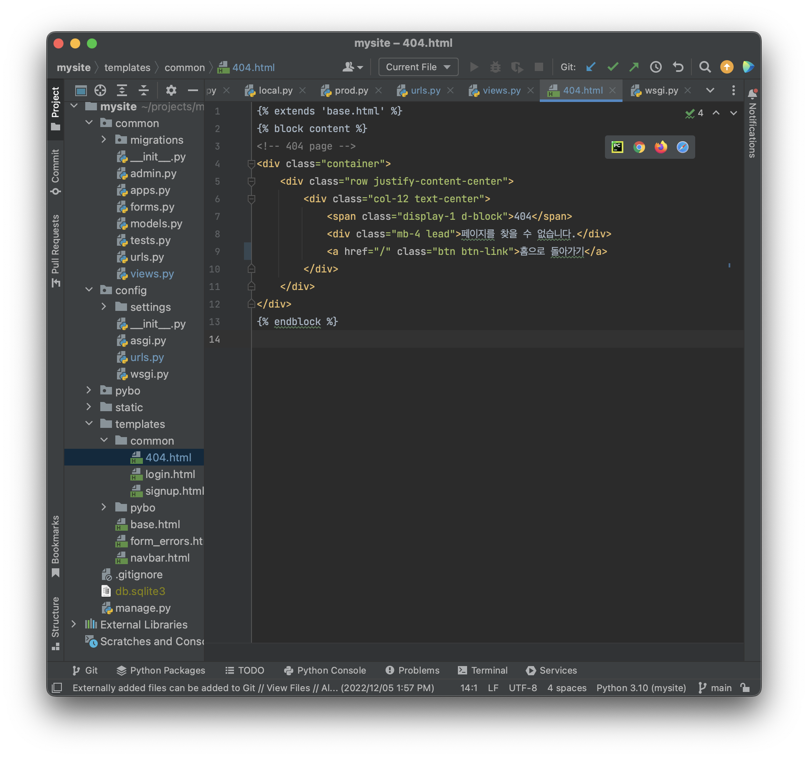
Task: Click Python 3.10 (mysite) interpreter selector
Action: pos(641,688)
